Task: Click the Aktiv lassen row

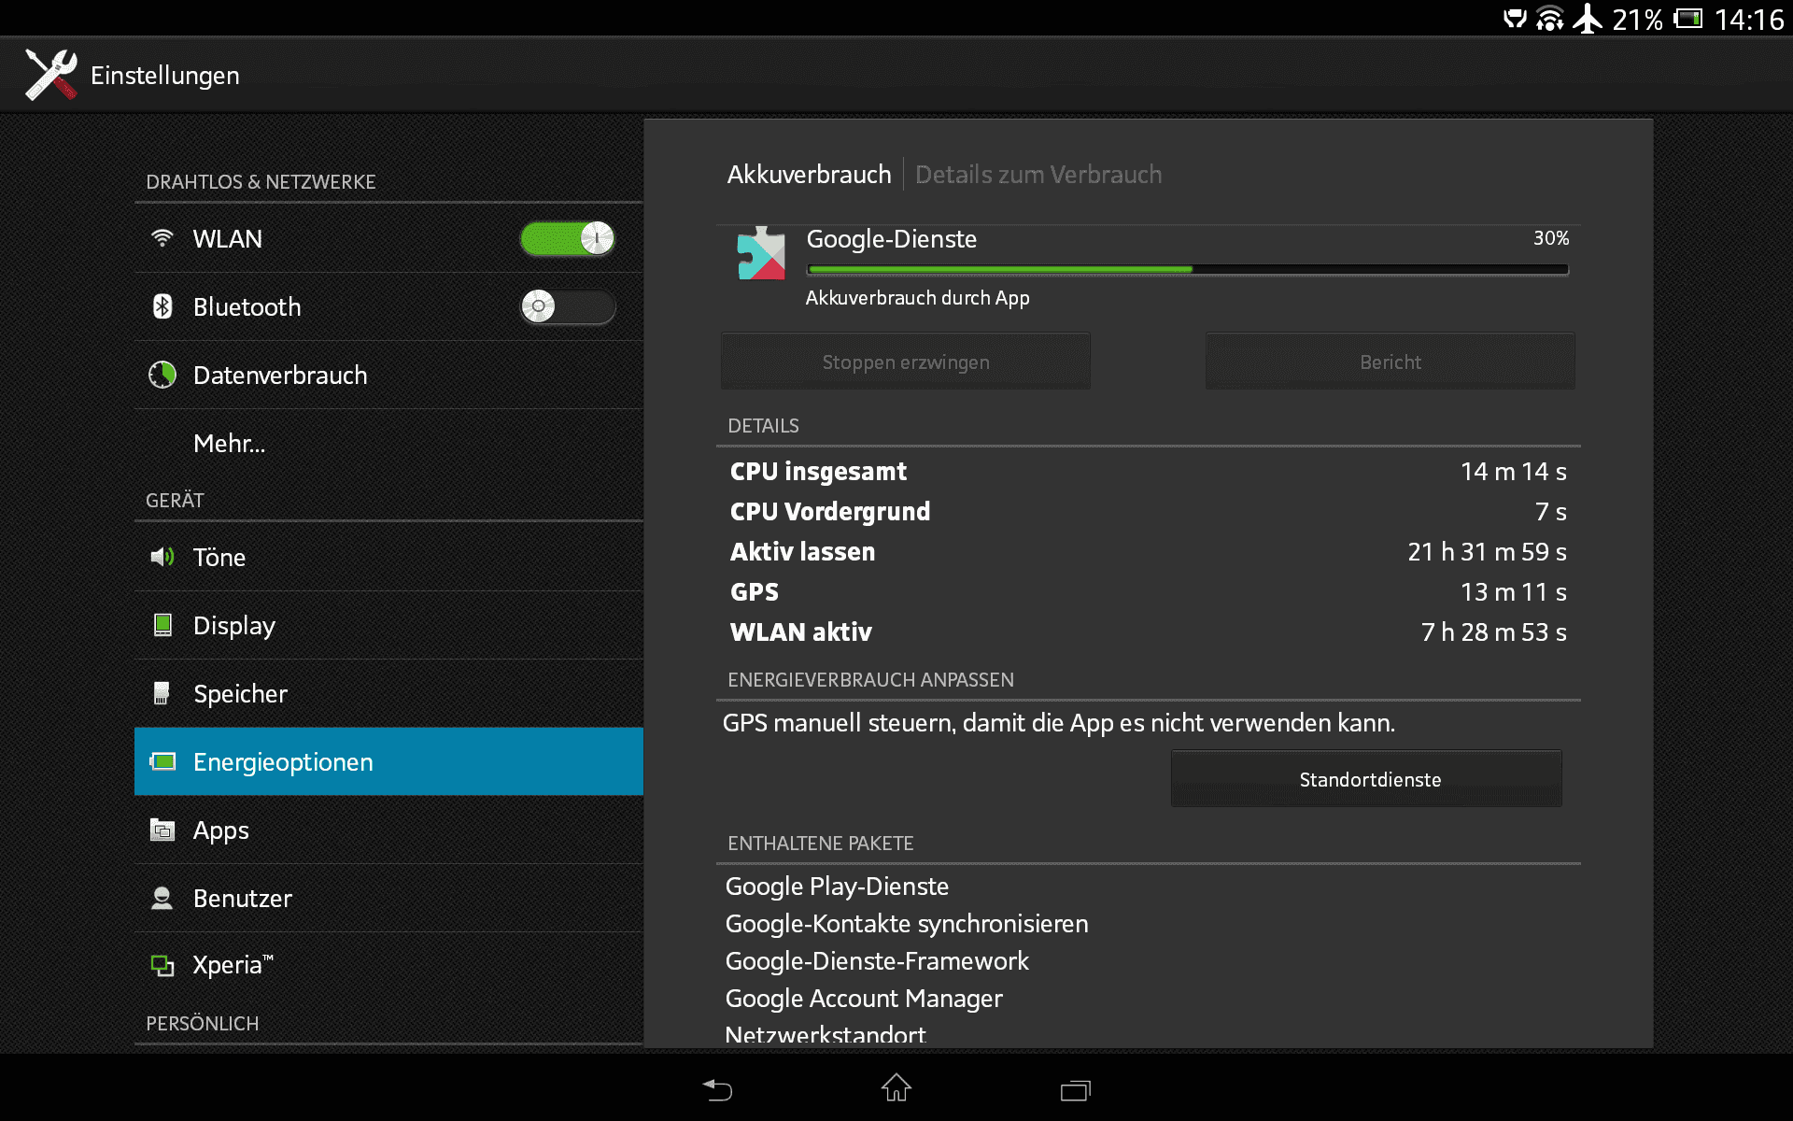Action: pos(1149,552)
